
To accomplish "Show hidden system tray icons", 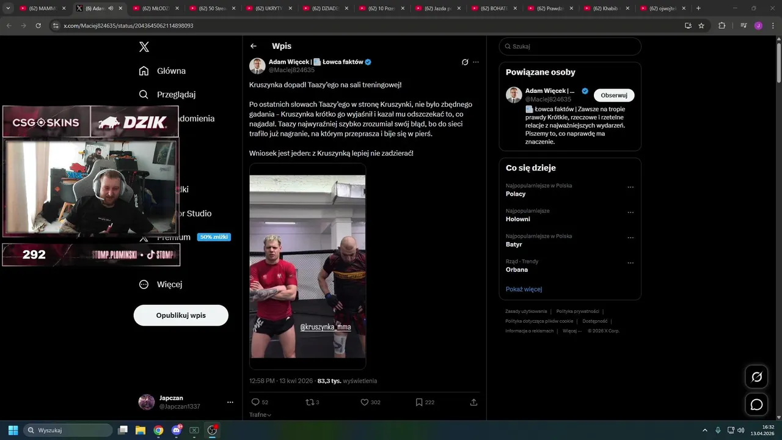I will point(705,430).
